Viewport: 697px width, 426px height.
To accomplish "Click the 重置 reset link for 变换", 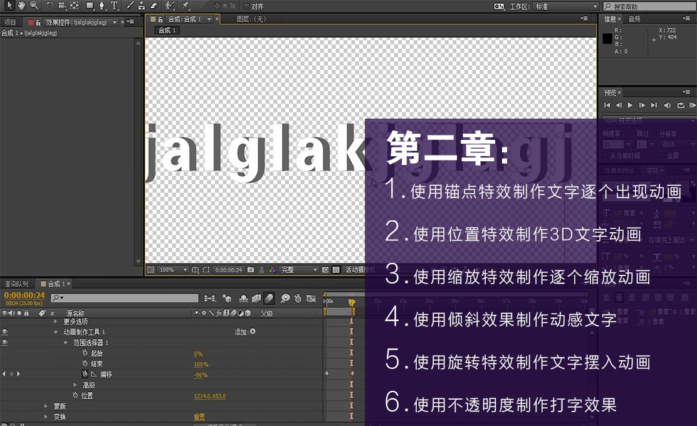I will pos(199,417).
